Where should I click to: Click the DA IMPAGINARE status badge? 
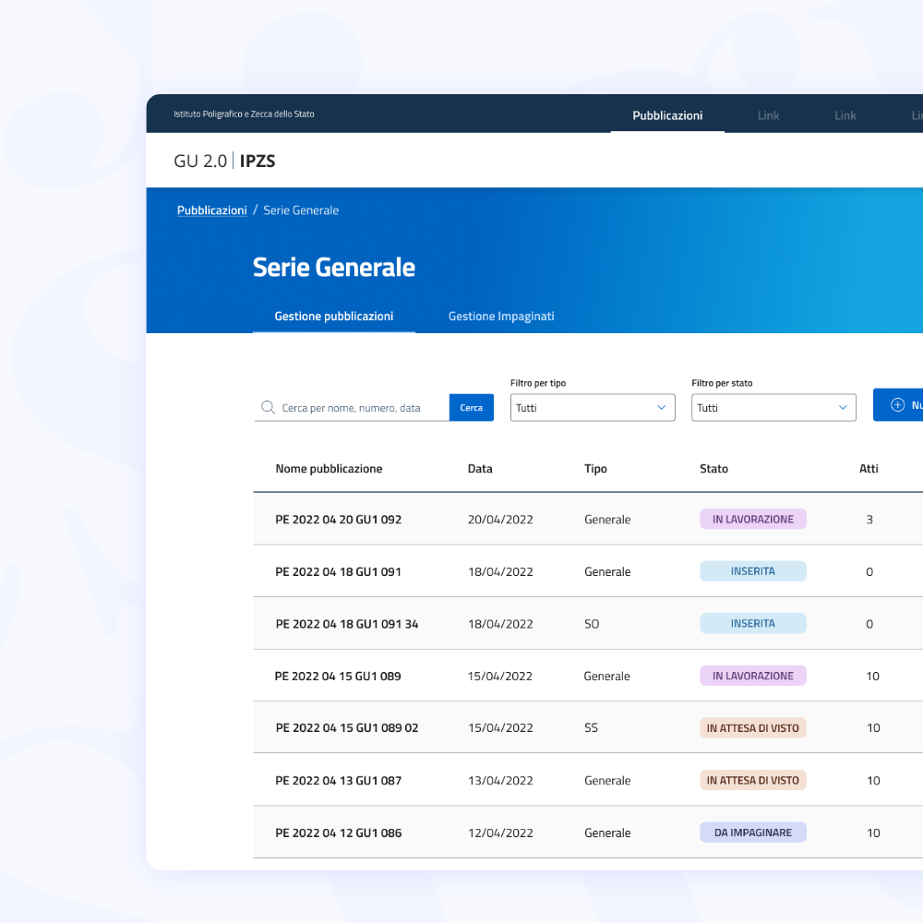(x=753, y=833)
